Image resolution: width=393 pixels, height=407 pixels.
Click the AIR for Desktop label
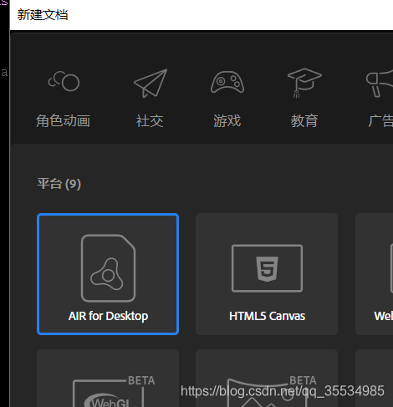(x=108, y=316)
